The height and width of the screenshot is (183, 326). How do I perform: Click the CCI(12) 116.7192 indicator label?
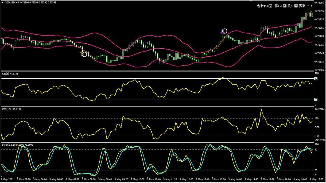click(x=11, y=109)
